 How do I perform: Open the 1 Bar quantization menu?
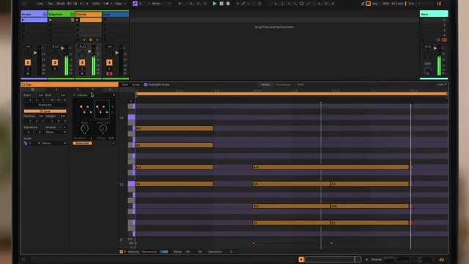(x=120, y=4)
